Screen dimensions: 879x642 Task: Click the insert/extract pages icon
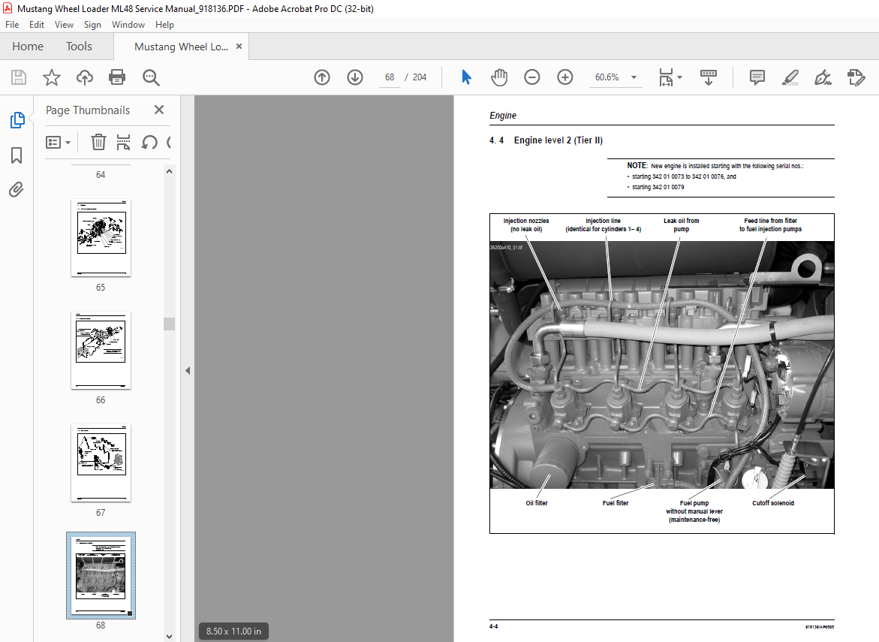click(123, 143)
